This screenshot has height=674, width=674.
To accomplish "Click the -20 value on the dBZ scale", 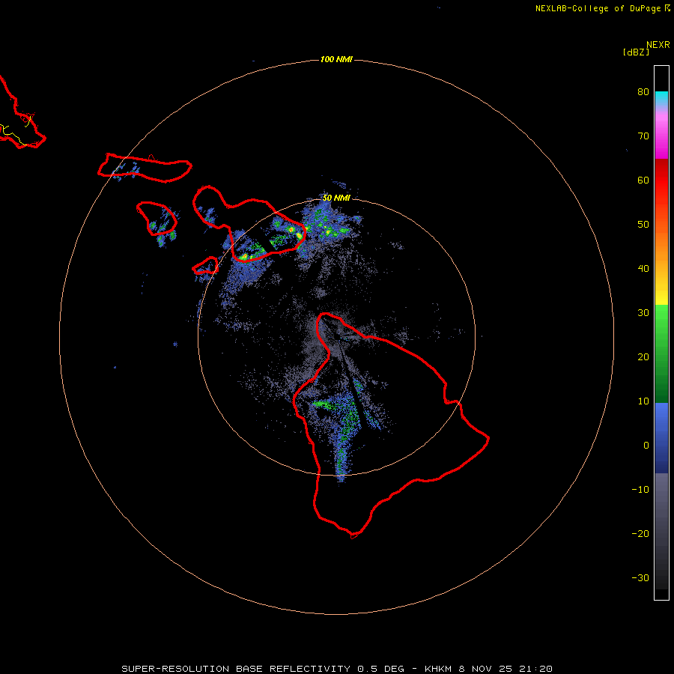I will point(640,533).
